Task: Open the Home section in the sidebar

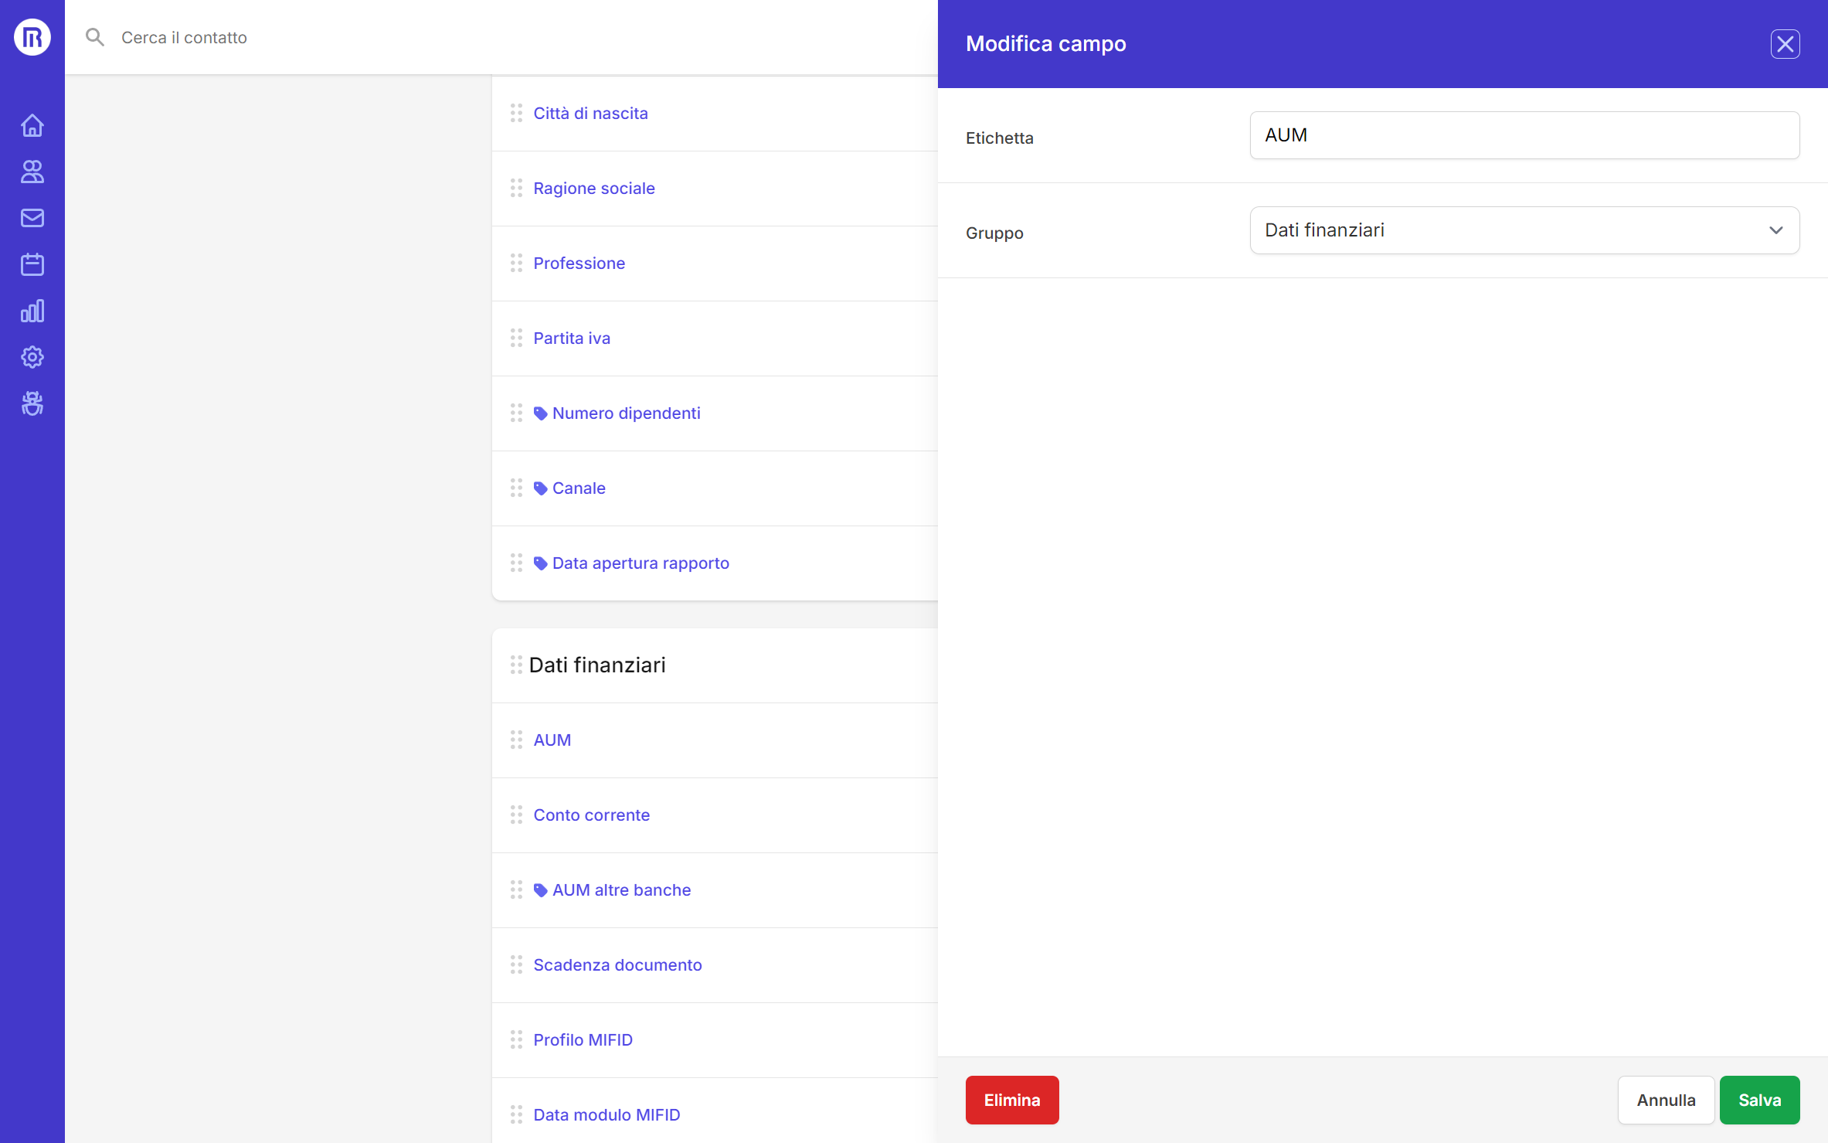Action: 32,124
